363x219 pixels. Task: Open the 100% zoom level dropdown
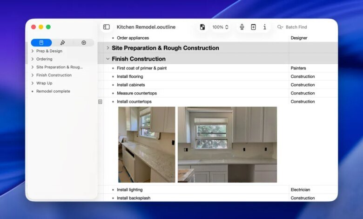pos(221,27)
